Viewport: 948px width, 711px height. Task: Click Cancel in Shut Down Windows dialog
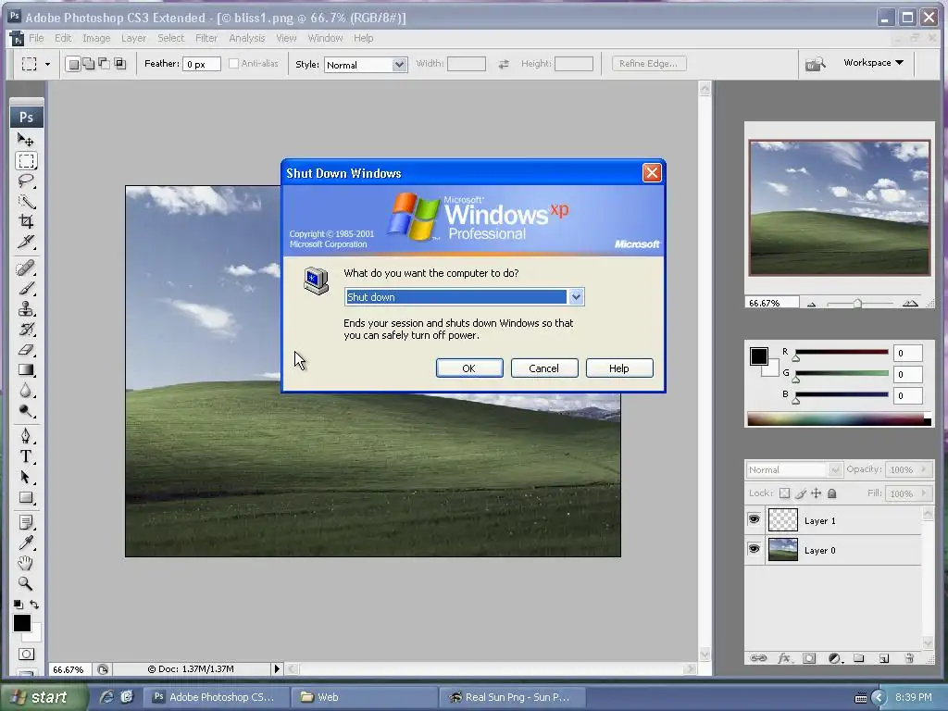click(544, 368)
